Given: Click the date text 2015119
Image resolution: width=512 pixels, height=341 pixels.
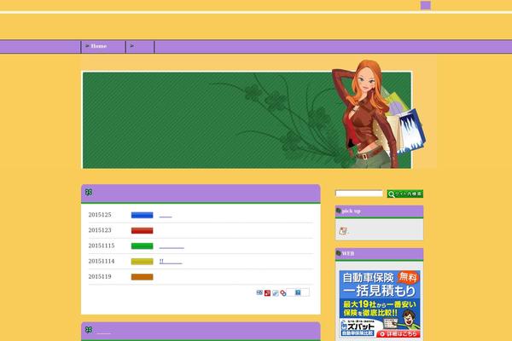Looking at the screenshot, I should pyautogui.click(x=100, y=276).
